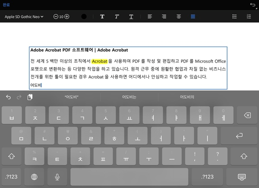Tap the ㅊ key
Viewport: 259px width, 188px height.
click(80, 157)
